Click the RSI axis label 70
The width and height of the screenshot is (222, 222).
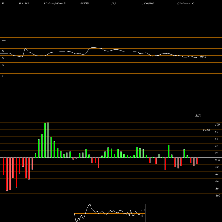[x=3, y=51]
